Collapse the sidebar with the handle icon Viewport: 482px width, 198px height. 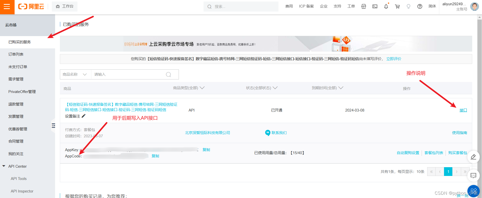pos(53,126)
